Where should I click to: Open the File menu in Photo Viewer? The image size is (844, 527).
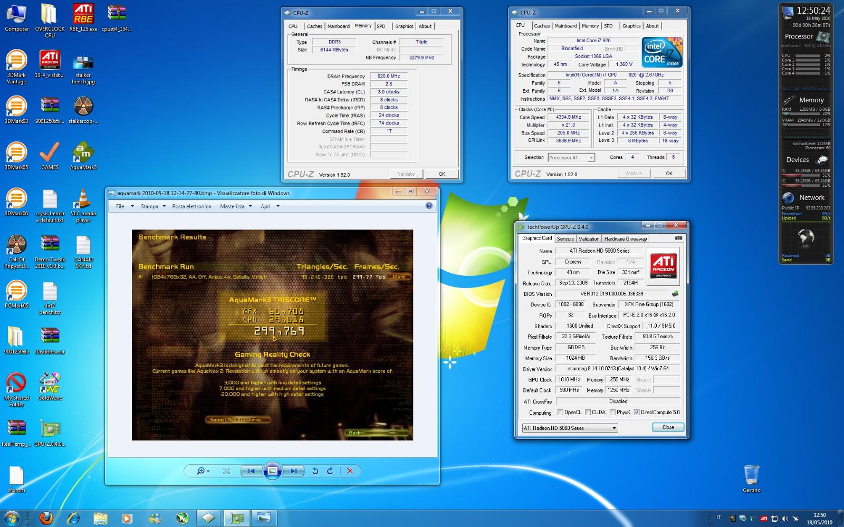(124, 206)
